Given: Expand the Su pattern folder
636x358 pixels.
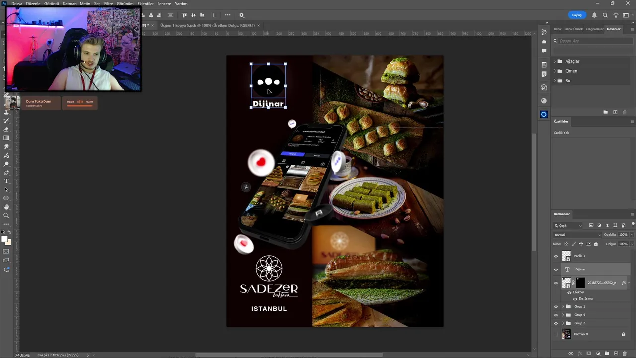Looking at the screenshot, I should pos(555,80).
